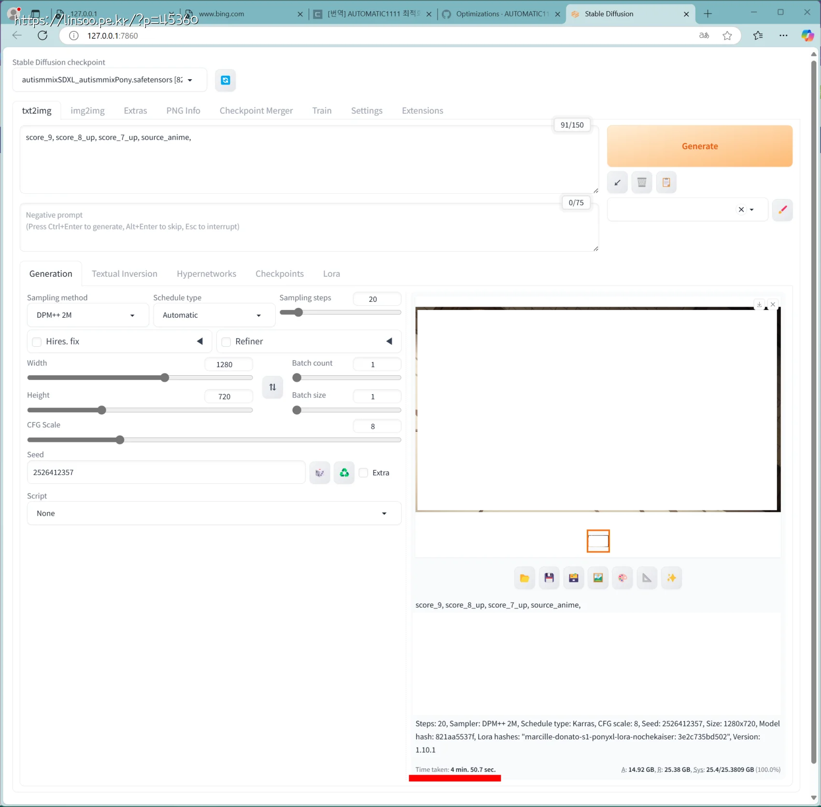Send image to extras ruler icon
Viewport: 821px width, 807px height.
647,578
